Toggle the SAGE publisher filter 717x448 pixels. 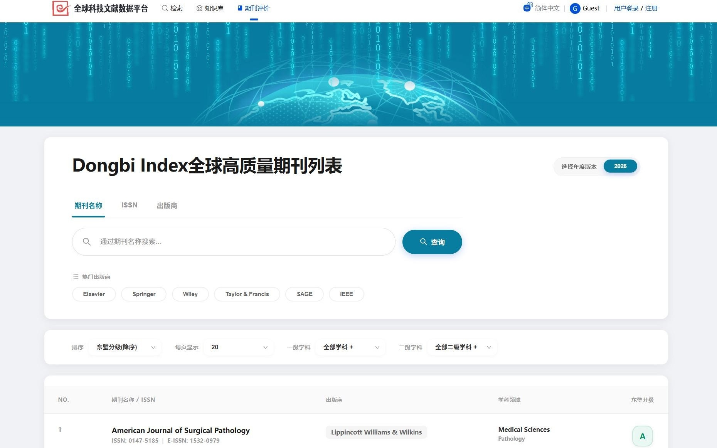[x=304, y=294]
